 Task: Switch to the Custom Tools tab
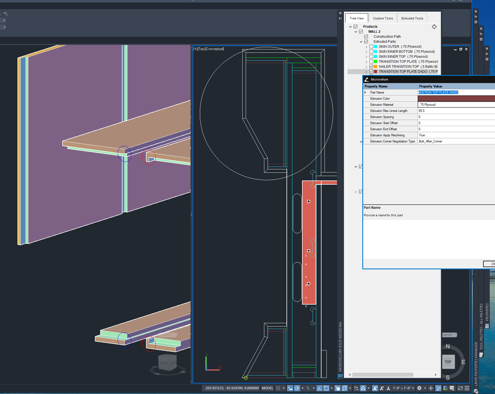[383, 18]
